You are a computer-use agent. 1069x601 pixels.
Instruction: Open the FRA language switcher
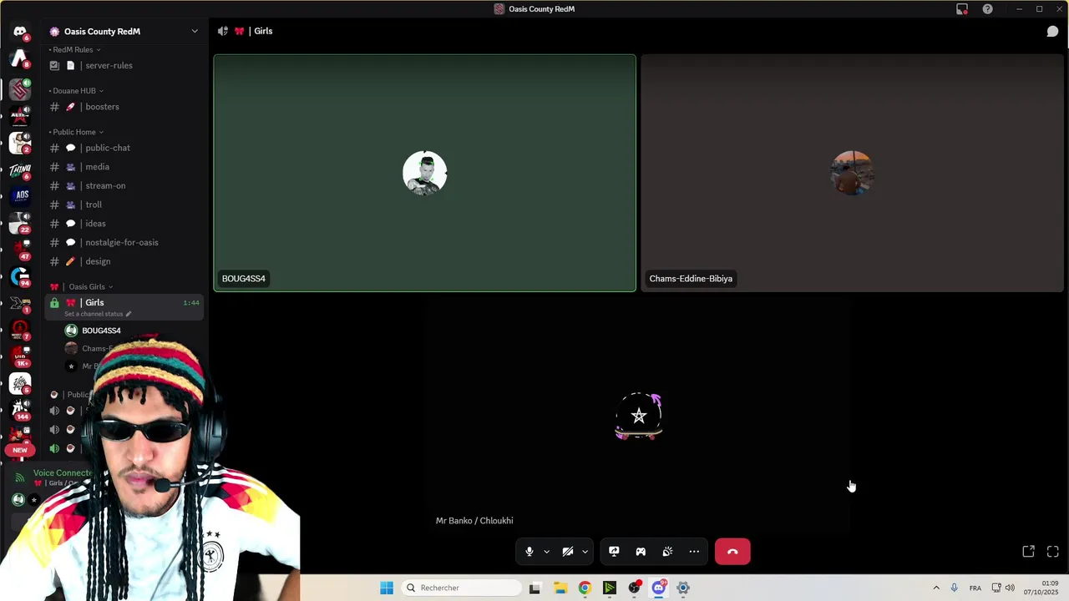click(x=975, y=588)
